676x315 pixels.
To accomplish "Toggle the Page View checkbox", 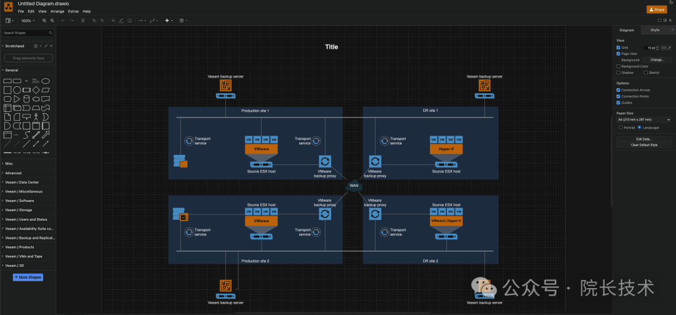I will pos(618,54).
